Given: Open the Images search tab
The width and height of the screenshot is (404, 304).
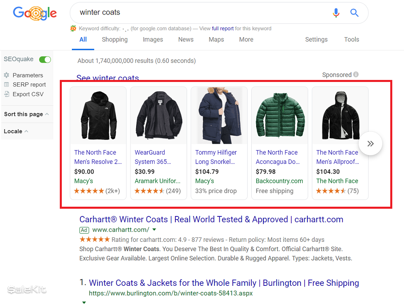Looking at the screenshot, I should [x=153, y=40].
